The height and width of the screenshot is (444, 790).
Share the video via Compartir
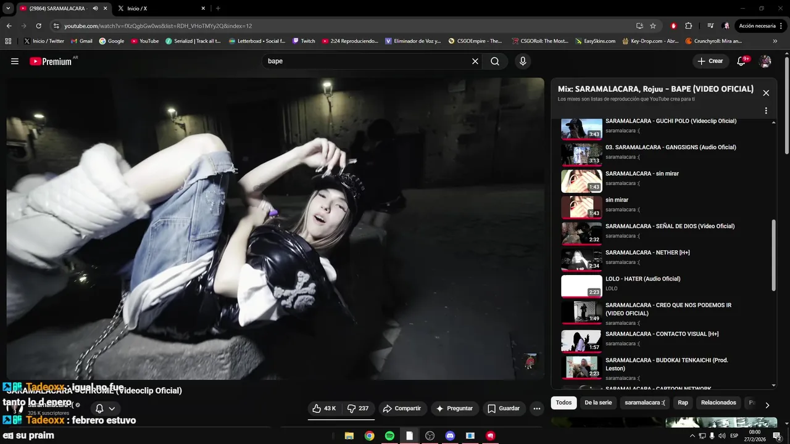[x=402, y=408]
